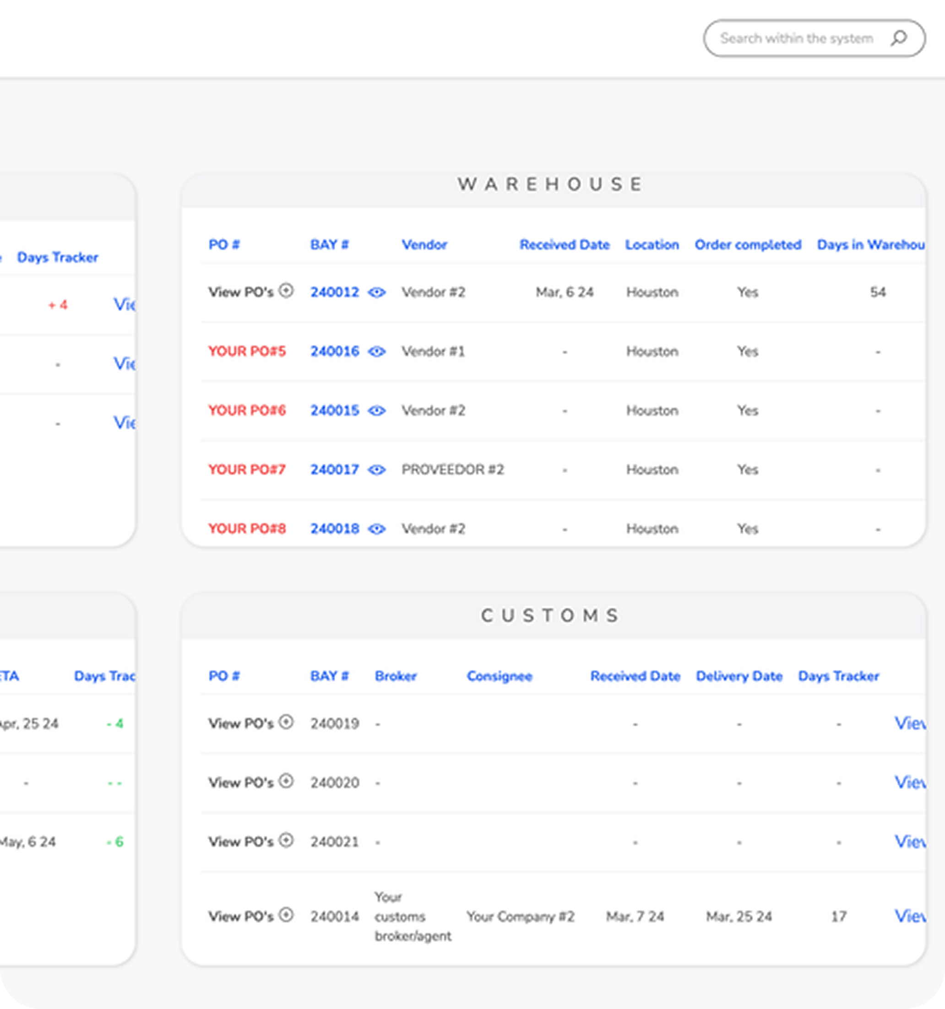Expand View PO's for customs bay 240020

[287, 781]
